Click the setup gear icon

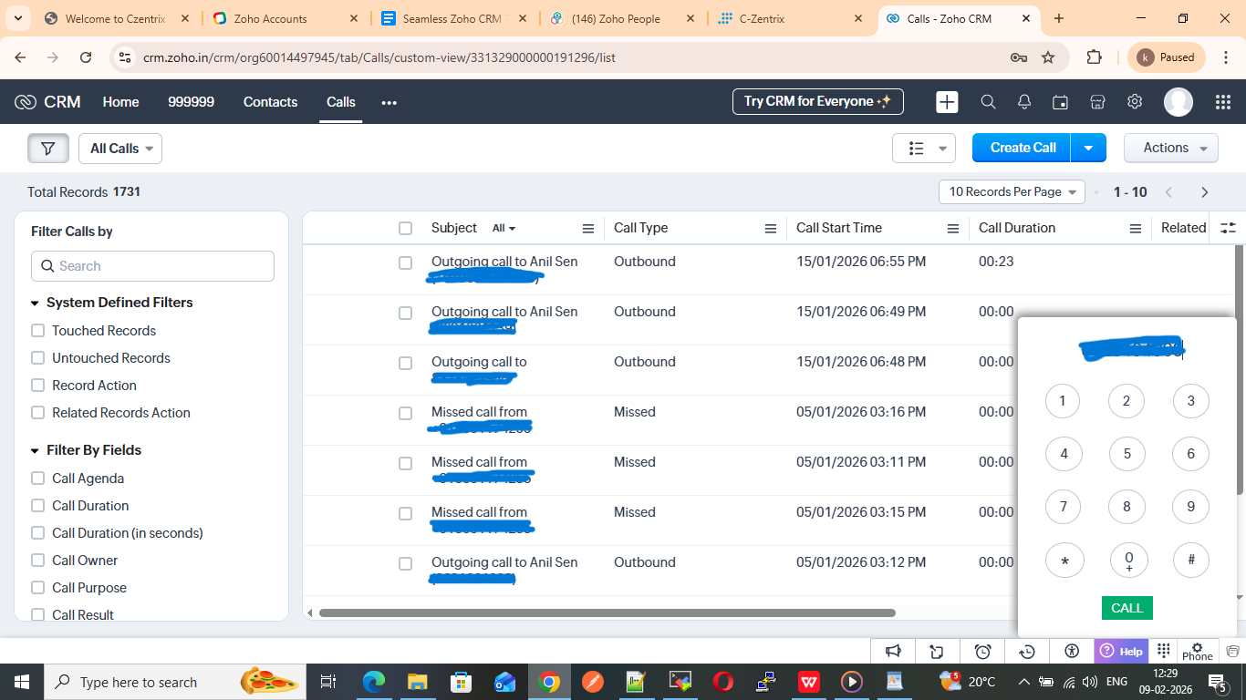[1135, 102]
